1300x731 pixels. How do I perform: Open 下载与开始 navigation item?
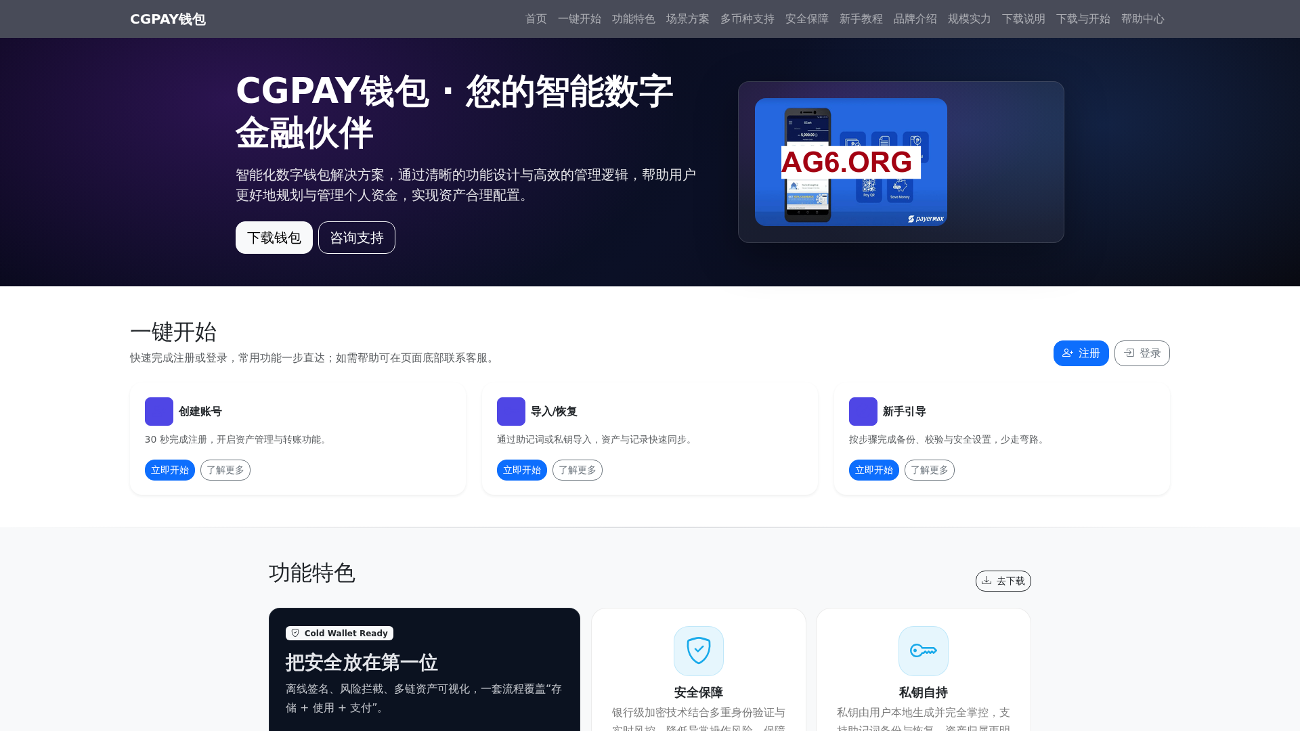[1083, 19]
